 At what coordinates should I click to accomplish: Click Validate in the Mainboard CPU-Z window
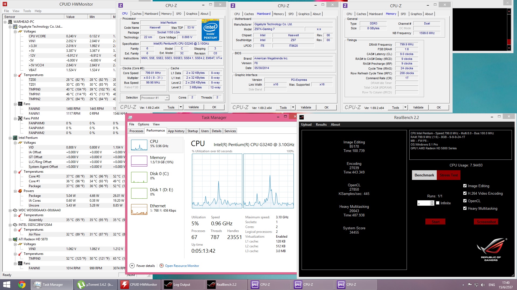(306, 107)
